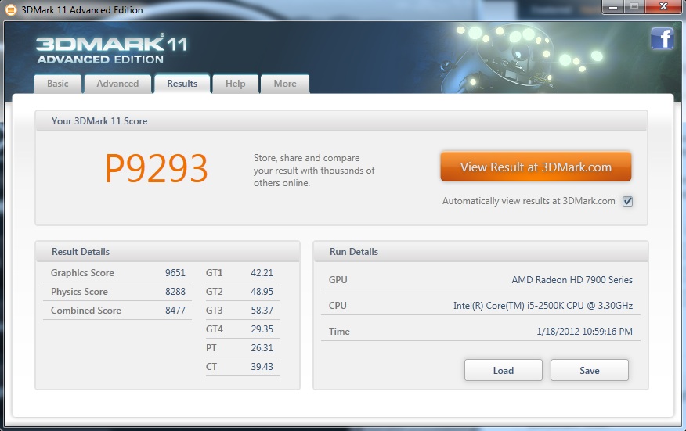Click the run time 1/18/2012 10:59:16 PM
Viewport: 686px width, 431px height.
coord(584,332)
